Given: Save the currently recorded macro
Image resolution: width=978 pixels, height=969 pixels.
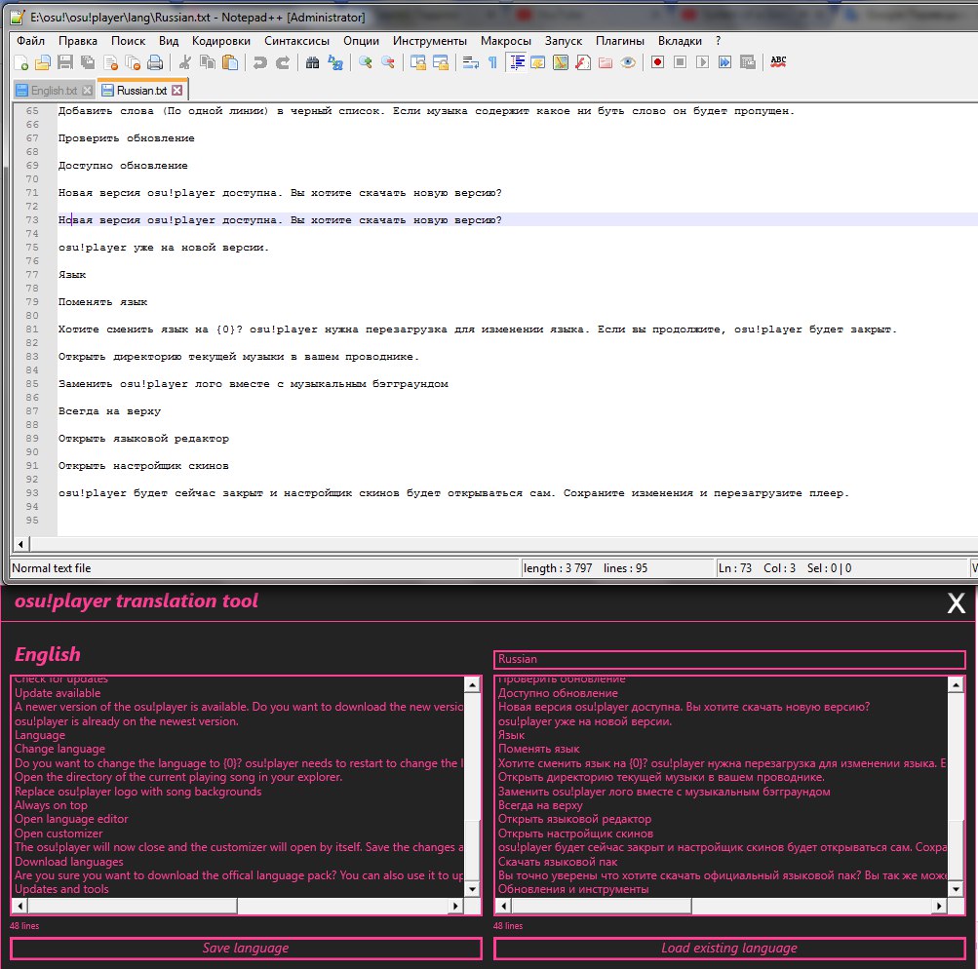Looking at the screenshot, I should pos(747,62).
